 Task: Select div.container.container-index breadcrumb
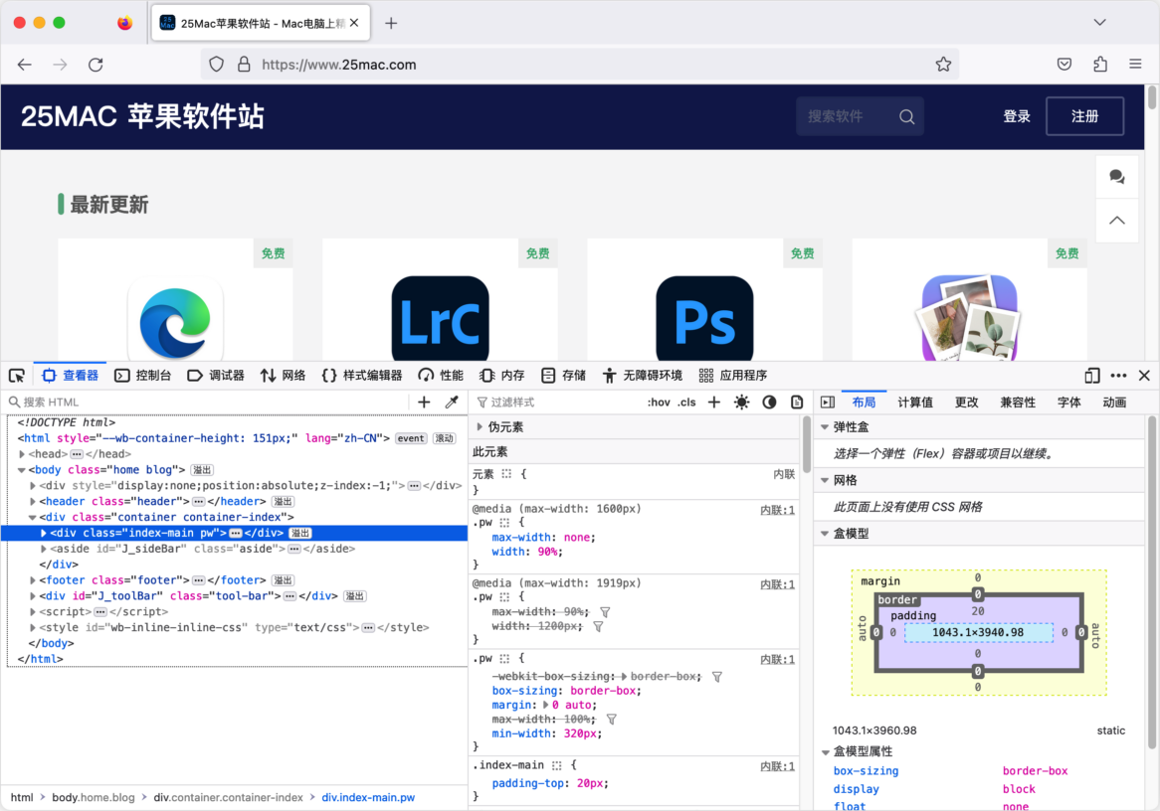[x=228, y=798]
